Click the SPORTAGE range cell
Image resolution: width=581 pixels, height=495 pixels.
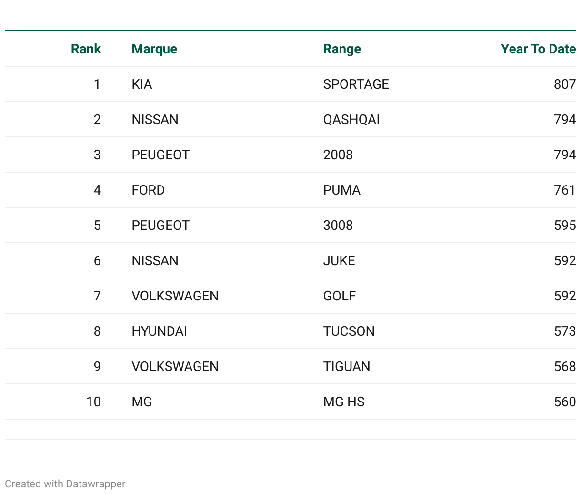(x=356, y=84)
